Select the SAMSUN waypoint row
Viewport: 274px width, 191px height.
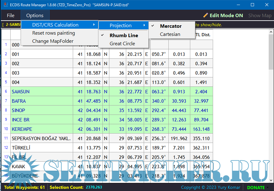point(21,92)
